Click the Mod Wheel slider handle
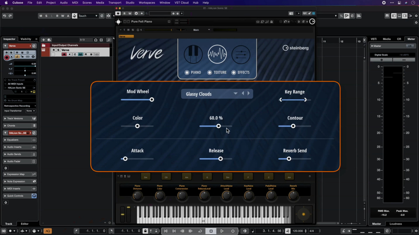 click(x=152, y=100)
